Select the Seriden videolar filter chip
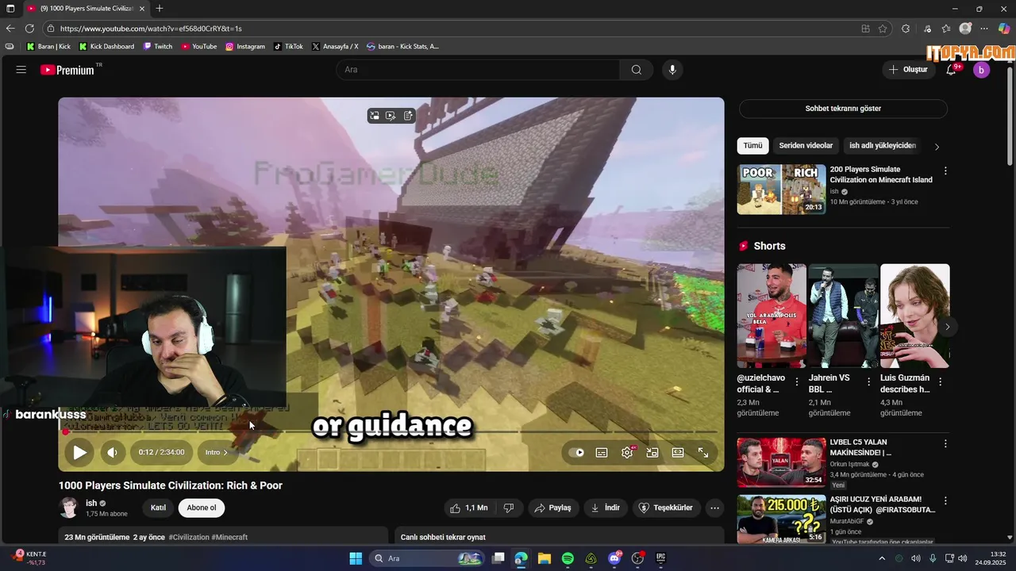 [806, 146]
